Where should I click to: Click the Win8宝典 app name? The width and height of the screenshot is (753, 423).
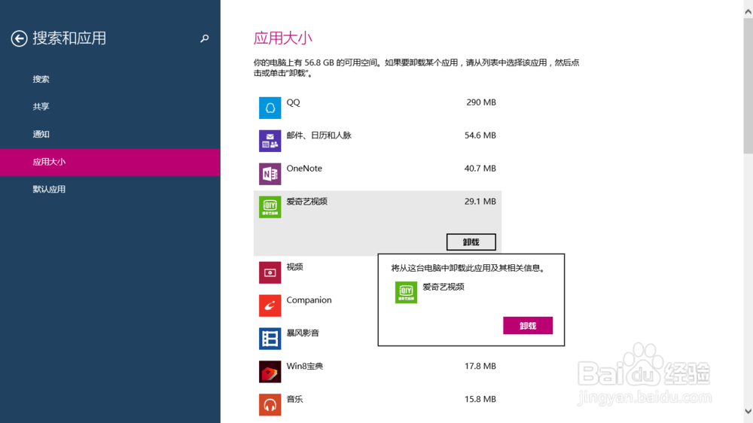point(304,367)
